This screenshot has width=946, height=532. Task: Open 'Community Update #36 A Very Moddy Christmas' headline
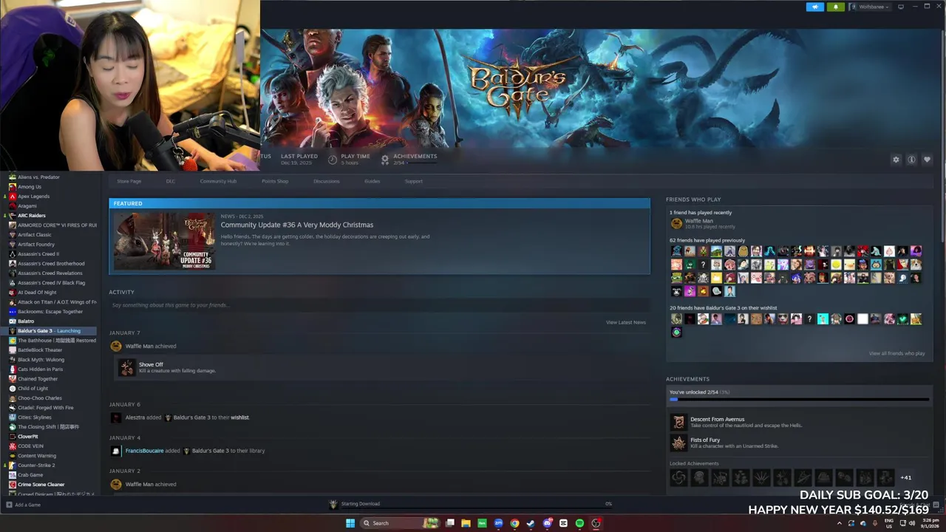coord(297,225)
